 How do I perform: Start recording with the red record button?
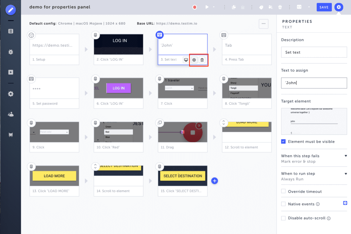[x=195, y=7]
